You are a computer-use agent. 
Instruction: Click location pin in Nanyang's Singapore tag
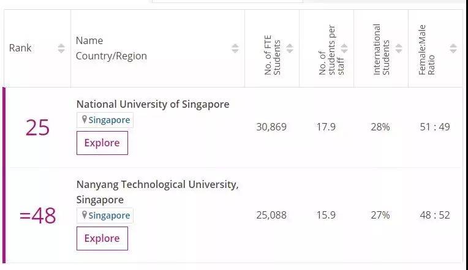click(85, 215)
